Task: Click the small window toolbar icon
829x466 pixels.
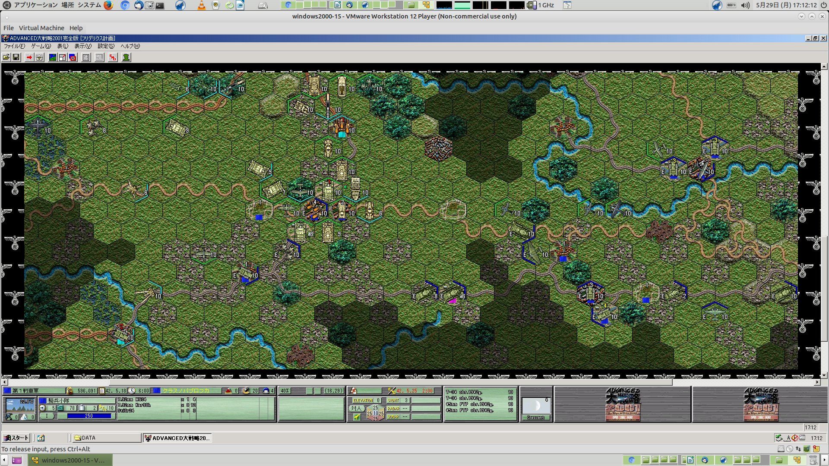Action: coord(63,57)
